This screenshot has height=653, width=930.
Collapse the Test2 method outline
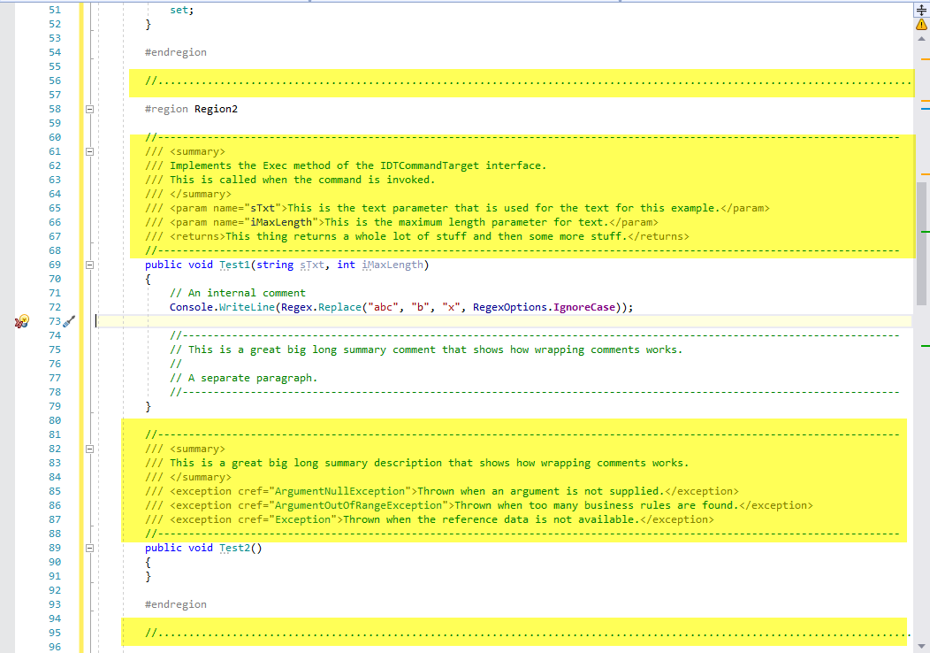point(88,548)
